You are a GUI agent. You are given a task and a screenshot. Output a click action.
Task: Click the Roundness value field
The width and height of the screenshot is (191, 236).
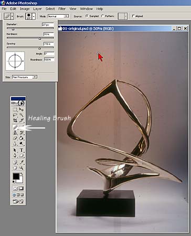click(x=49, y=60)
